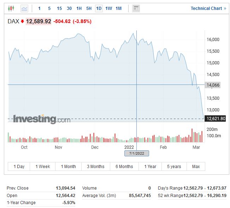The width and height of the screenshot is (230, 208).
Task: Select the 1M interval
Action: pos(119,8)
